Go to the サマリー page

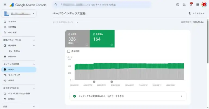(x=19, y=21)
